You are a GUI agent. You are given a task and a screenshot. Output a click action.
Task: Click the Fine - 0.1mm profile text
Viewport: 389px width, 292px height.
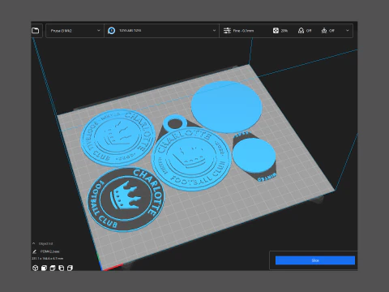(x=243, y=31)
